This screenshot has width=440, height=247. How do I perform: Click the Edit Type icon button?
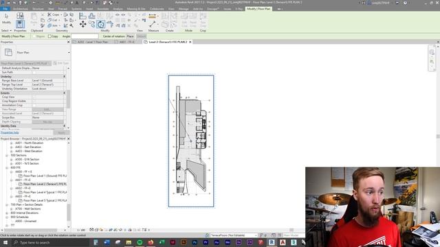(60, 63)
